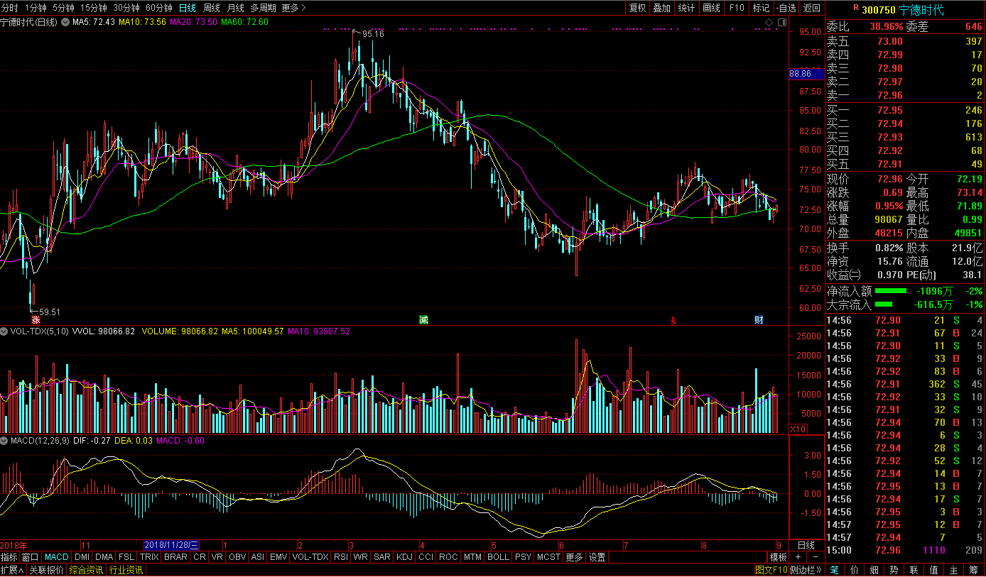Viewport: 986px width, 577px height.
Task: Toggle 复权 price adjustment
Action: pos(637,8)
